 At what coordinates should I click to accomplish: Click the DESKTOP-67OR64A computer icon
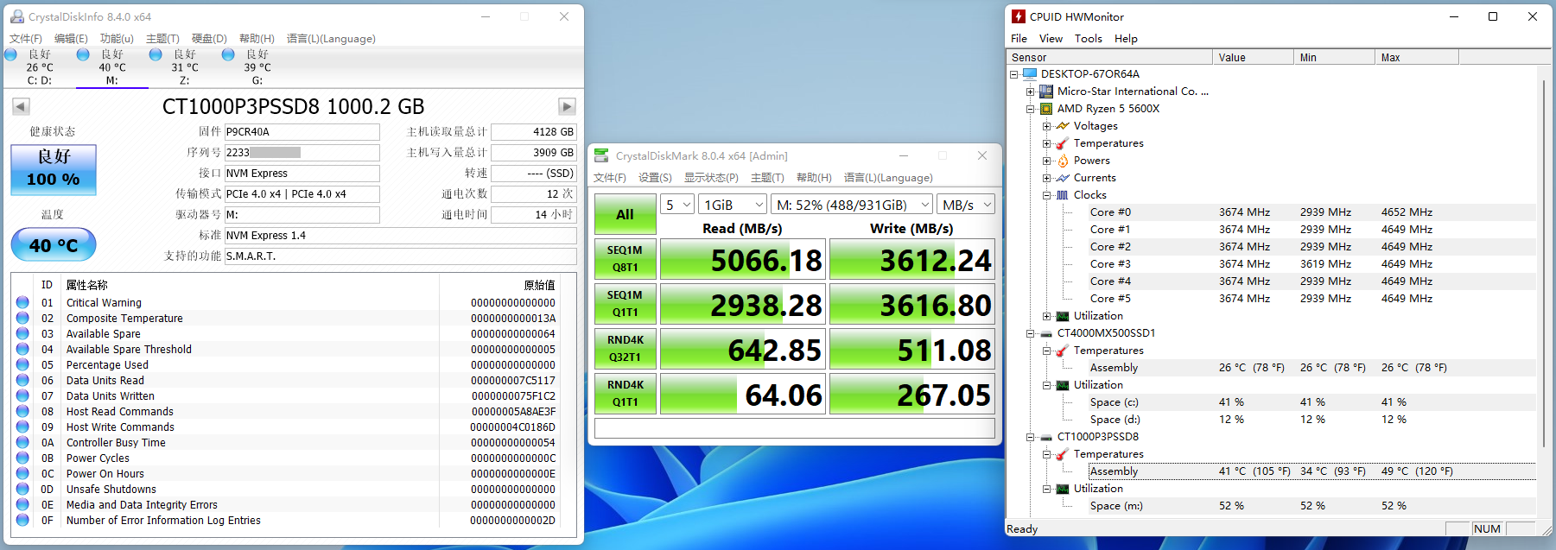pyautogui.click(x=1030, y=74)
